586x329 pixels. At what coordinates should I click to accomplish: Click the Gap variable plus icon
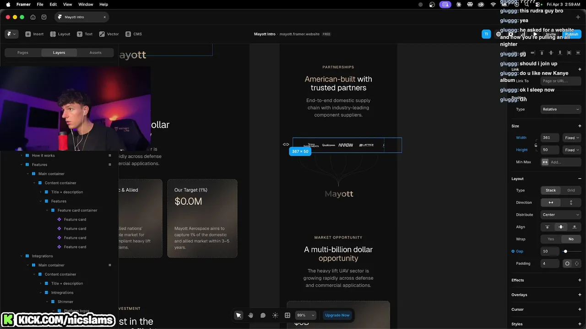pos(513,251)
